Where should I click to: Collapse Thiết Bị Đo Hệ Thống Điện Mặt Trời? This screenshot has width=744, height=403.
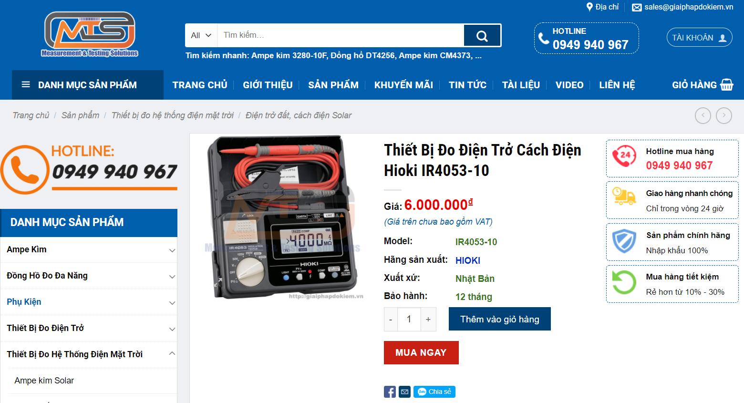[x=172, y=353]
